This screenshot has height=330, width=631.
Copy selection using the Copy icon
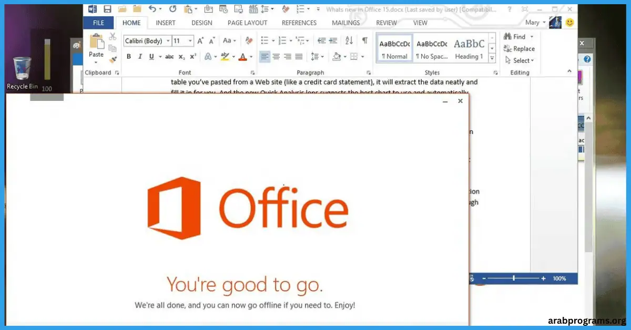(x=113, y=48)
